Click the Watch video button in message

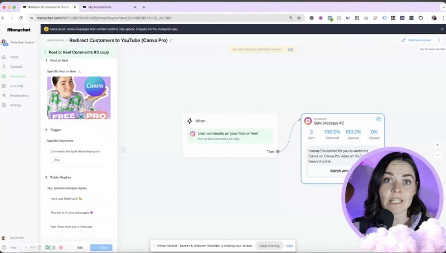pos(339,171)
